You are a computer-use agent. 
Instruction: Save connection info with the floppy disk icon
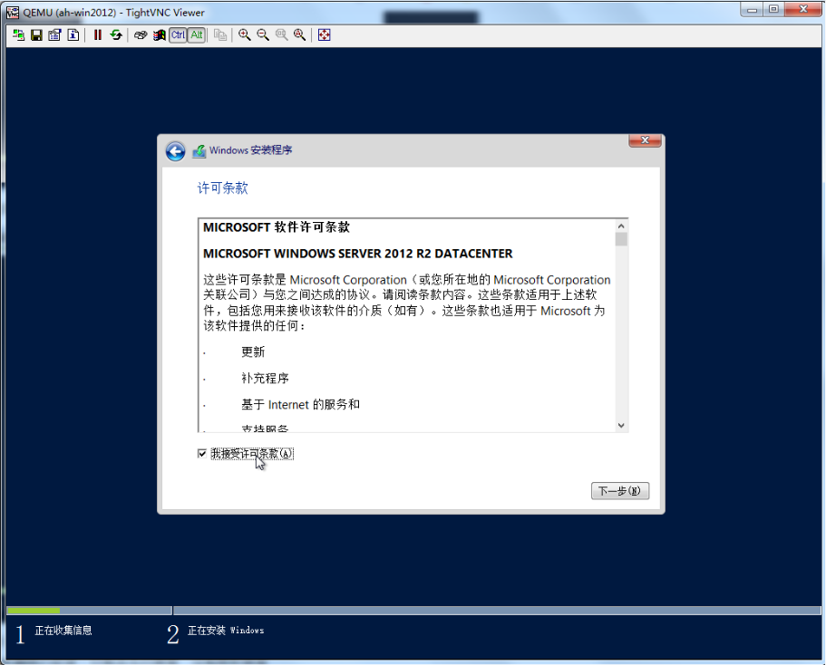pyautogui.click(x=36, y=35)
